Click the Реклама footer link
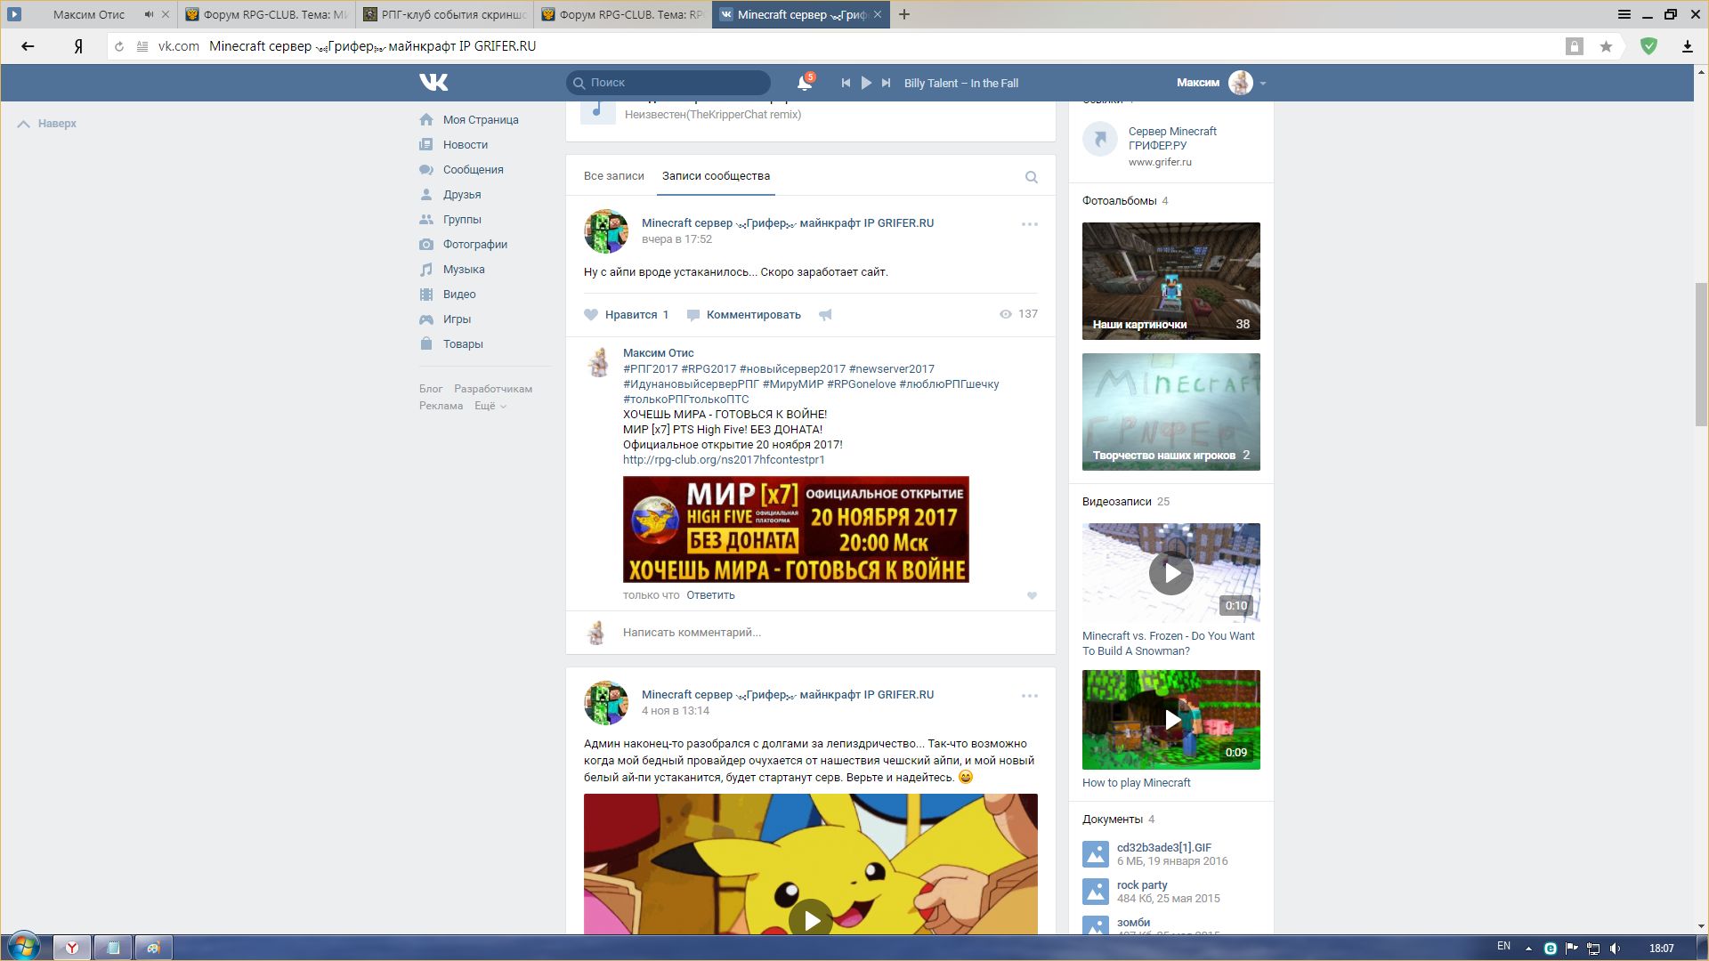 click(441, 406)
